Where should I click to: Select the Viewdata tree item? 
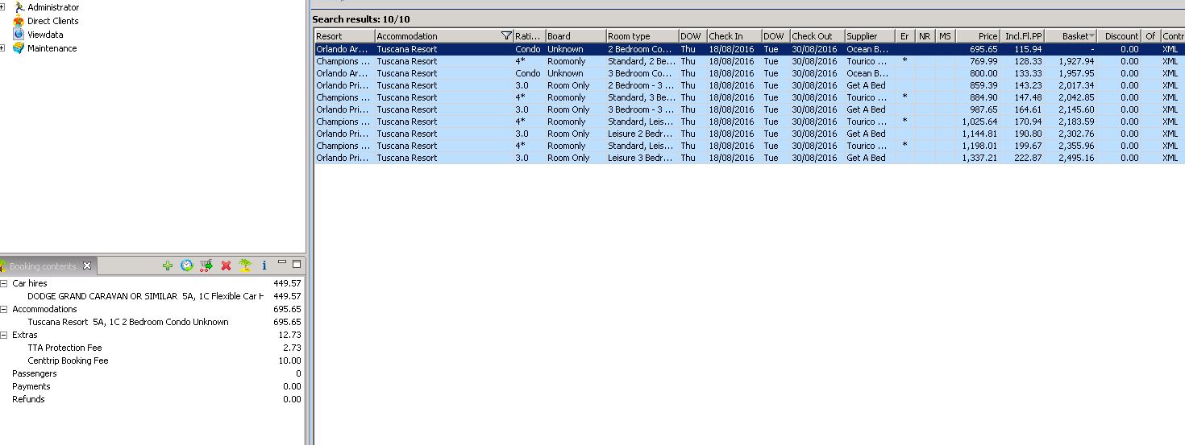pyautogui.click(x=45, y=35)
